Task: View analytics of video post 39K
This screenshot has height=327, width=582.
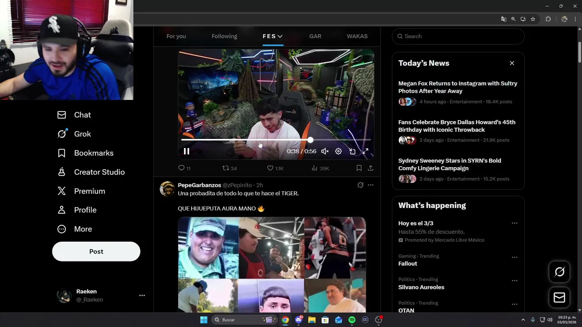Action: pyautogui.click(x=320, y=168)
